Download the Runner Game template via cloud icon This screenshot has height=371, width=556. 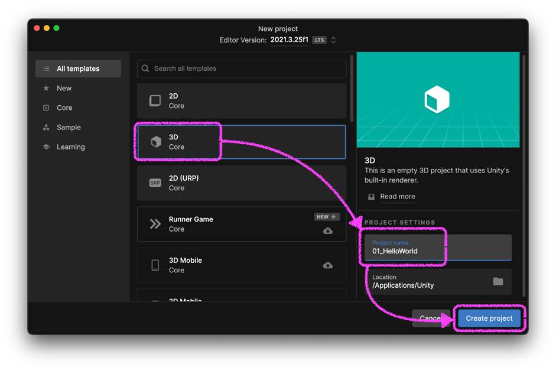coord(328,231)
